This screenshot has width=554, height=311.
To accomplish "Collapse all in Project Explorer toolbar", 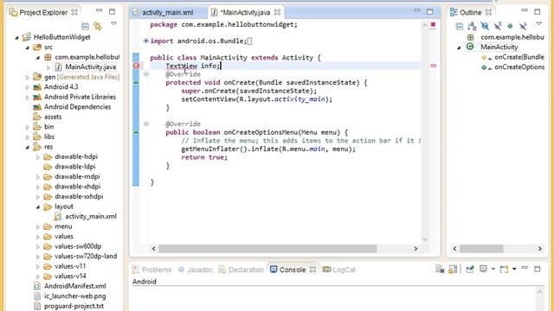I will tap(85, 26).
